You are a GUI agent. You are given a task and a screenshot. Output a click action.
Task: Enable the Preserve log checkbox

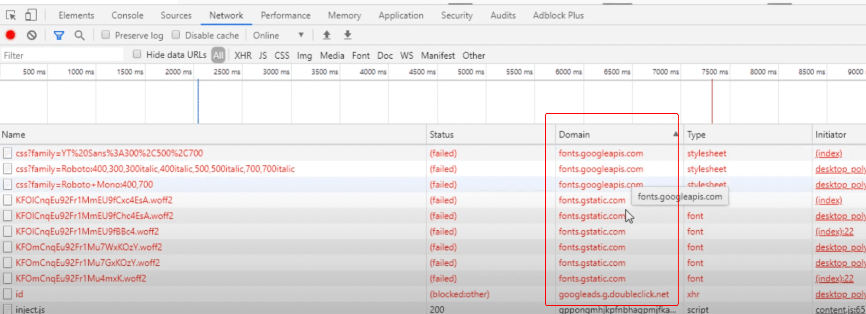click(106, 35)
